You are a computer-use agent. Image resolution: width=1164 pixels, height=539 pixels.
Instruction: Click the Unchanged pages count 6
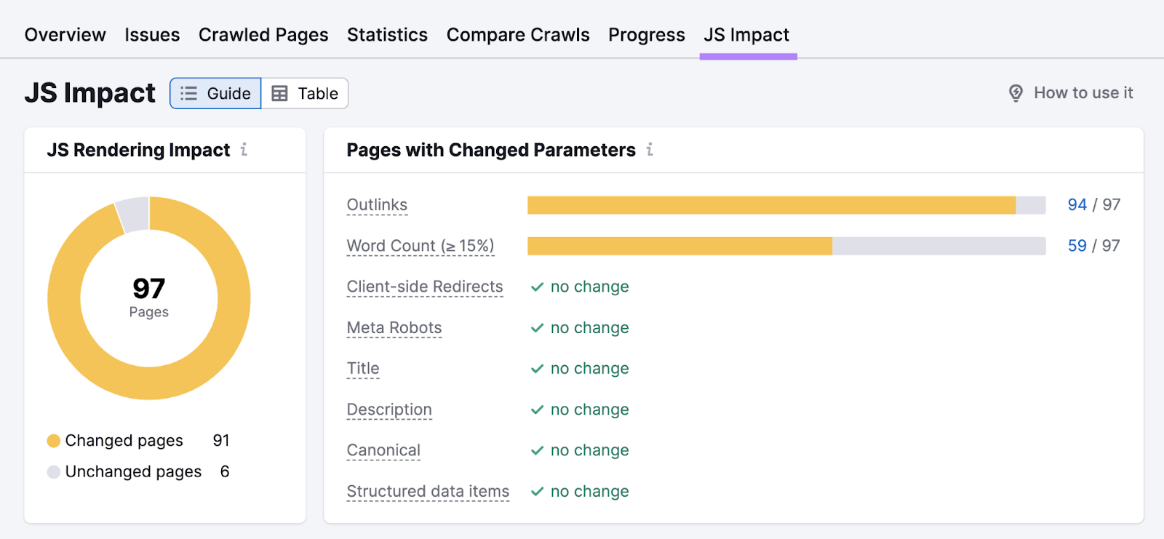[x=225, y=472]
